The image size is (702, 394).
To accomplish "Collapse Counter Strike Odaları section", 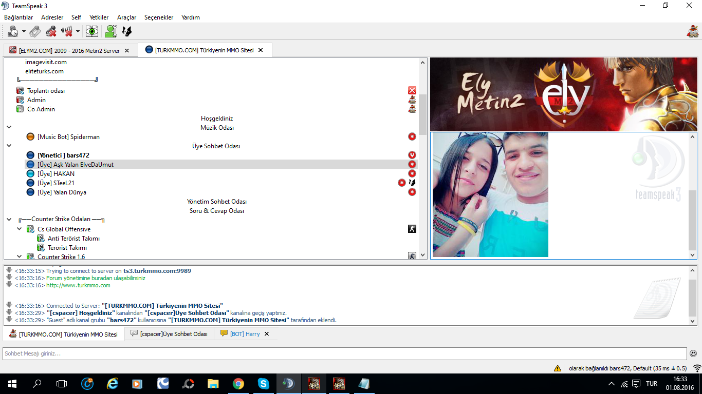I will coord(9,220).
